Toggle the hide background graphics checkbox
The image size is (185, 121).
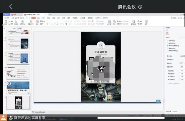[168, 50]
